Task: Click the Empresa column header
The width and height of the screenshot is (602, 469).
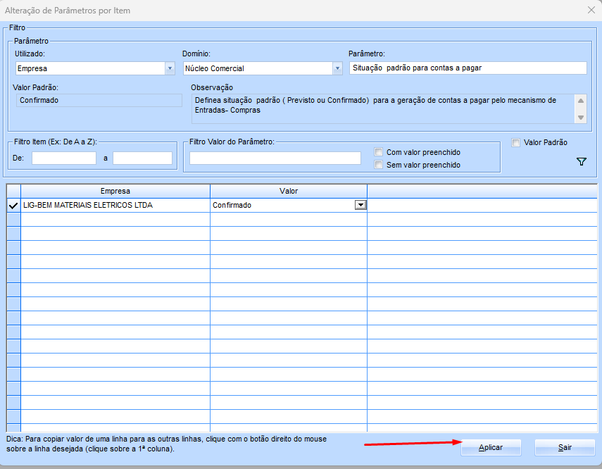Action: (x=115, y=191)
